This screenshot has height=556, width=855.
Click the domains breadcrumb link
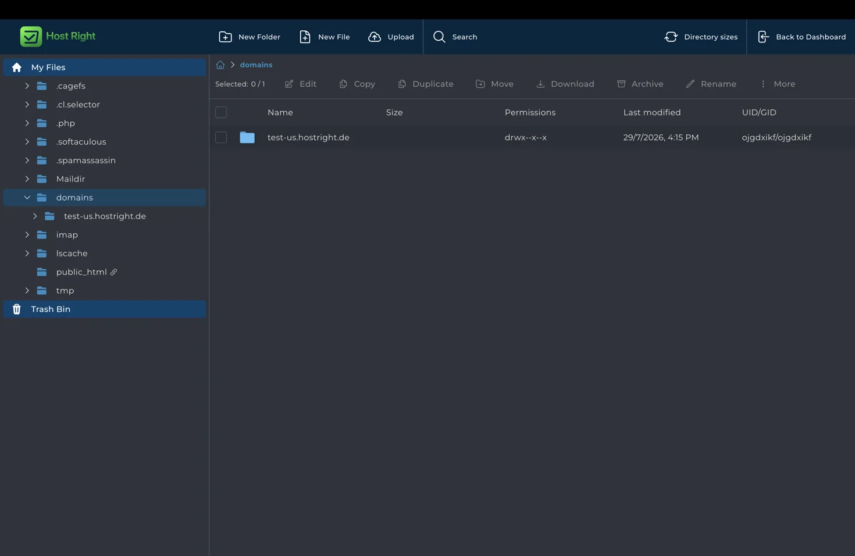pos(256,65)
